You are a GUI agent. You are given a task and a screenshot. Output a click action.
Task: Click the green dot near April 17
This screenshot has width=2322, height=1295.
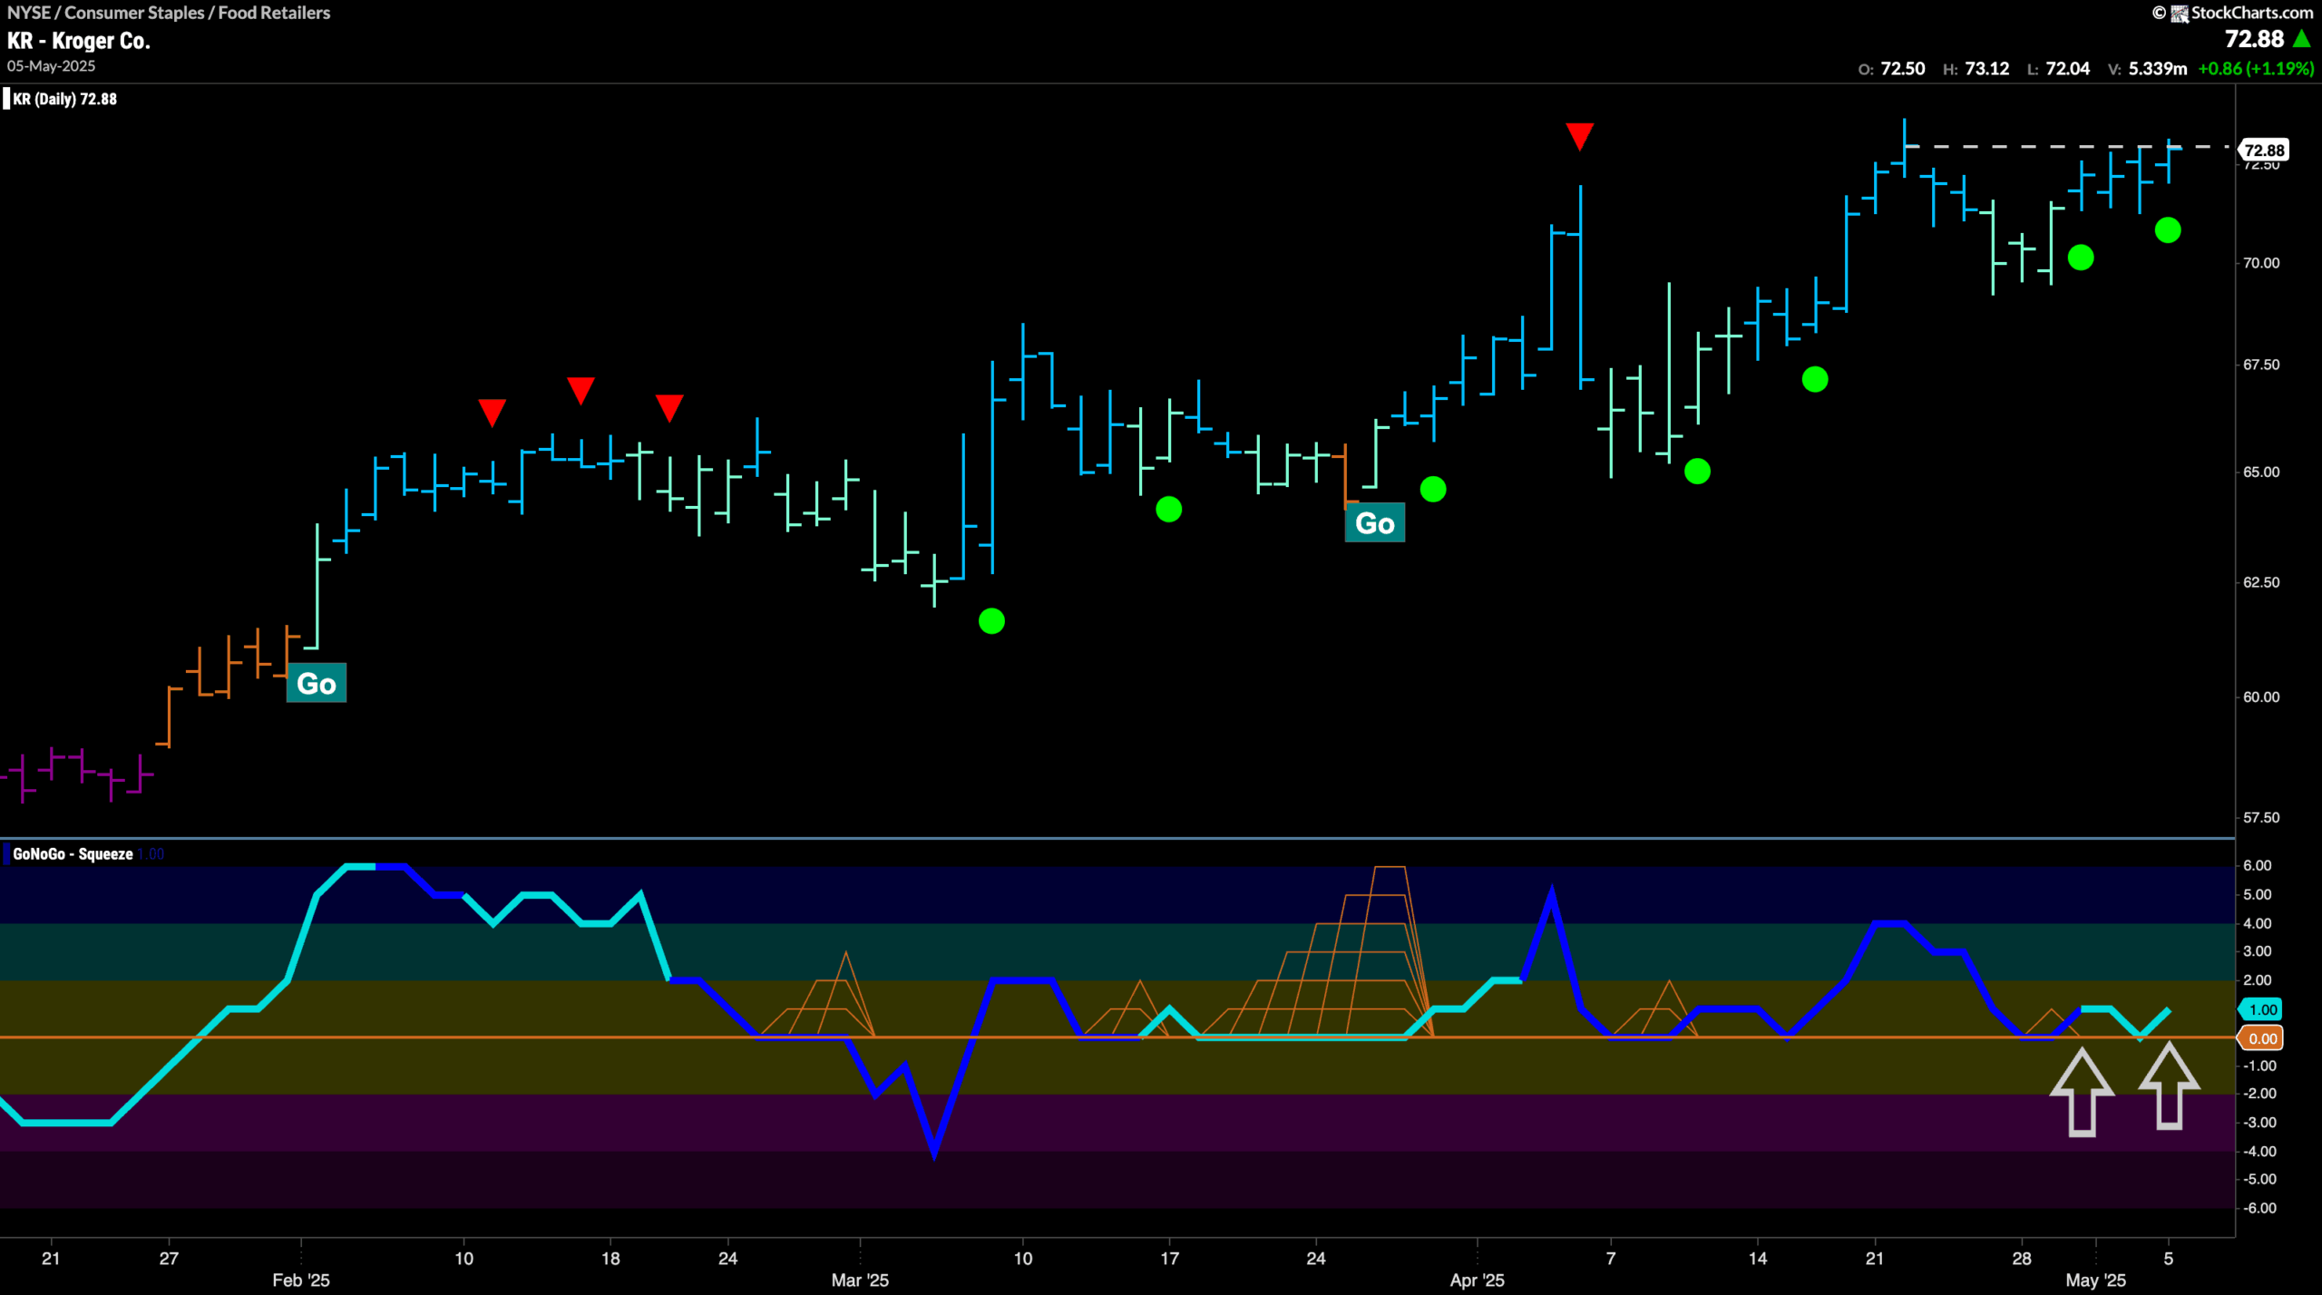coord(1815,379)
